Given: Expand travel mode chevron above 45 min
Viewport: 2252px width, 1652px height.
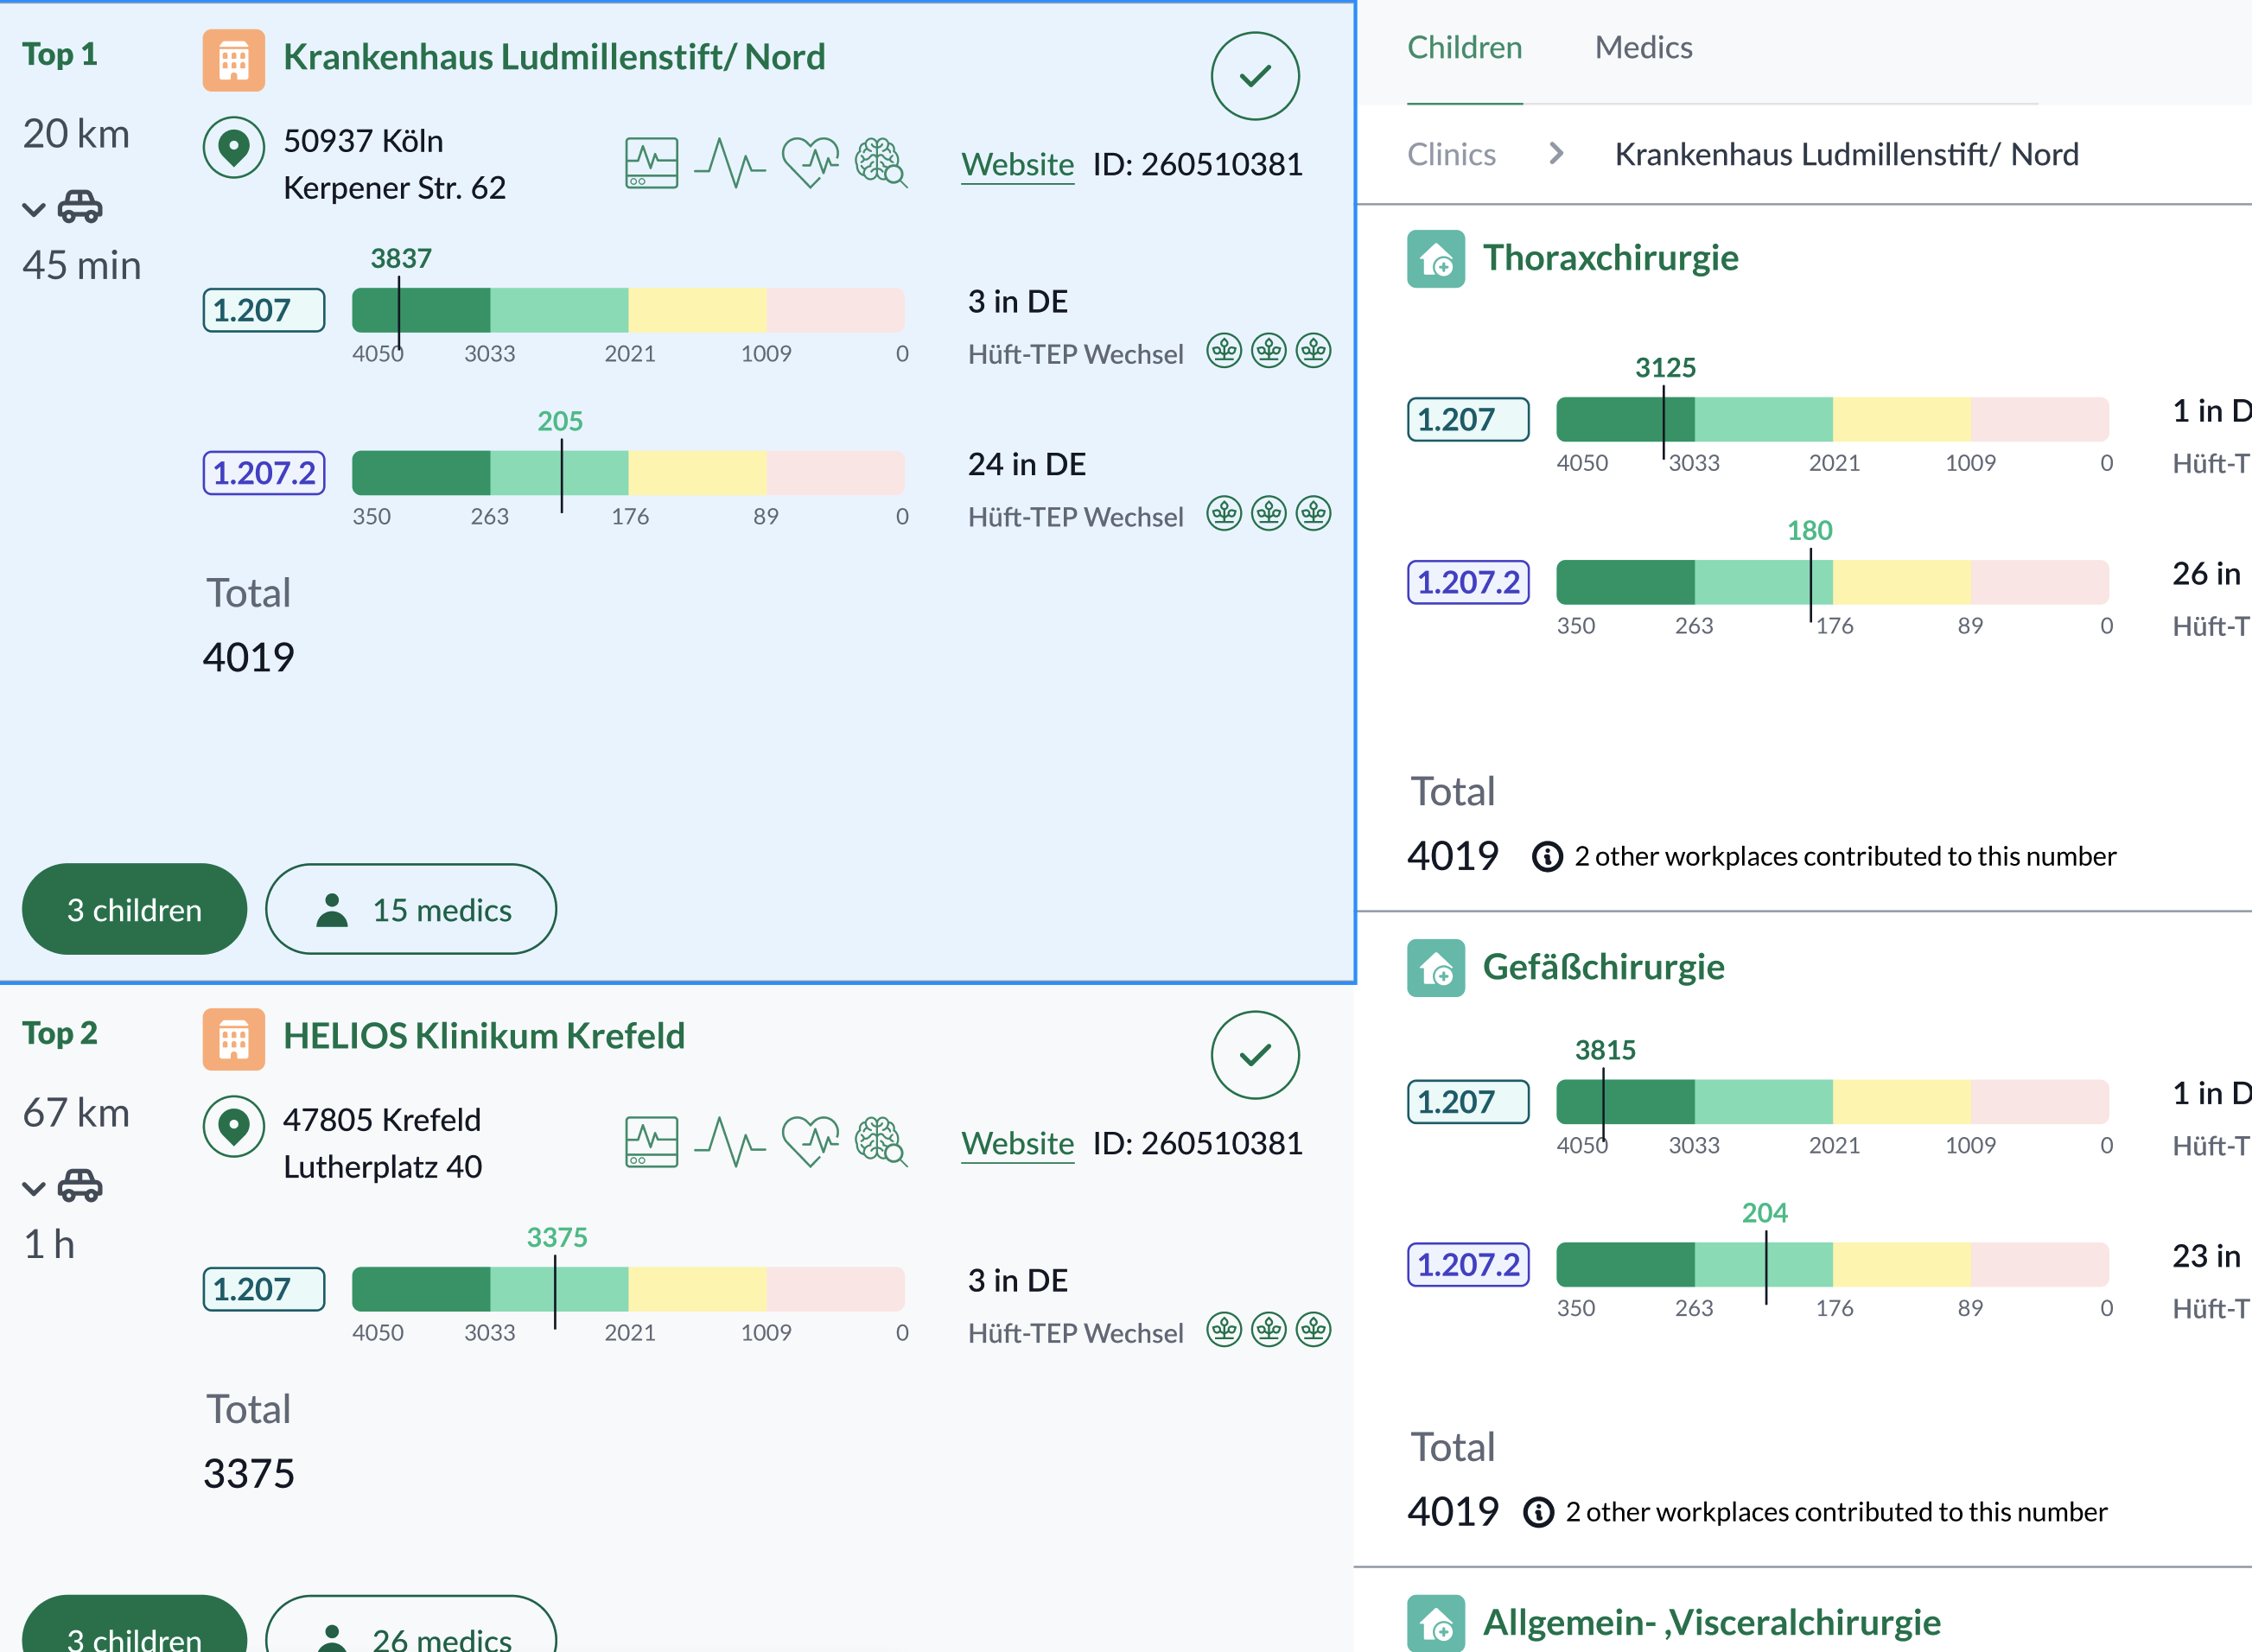Looking at the screenshot, I should pos(34,209).
